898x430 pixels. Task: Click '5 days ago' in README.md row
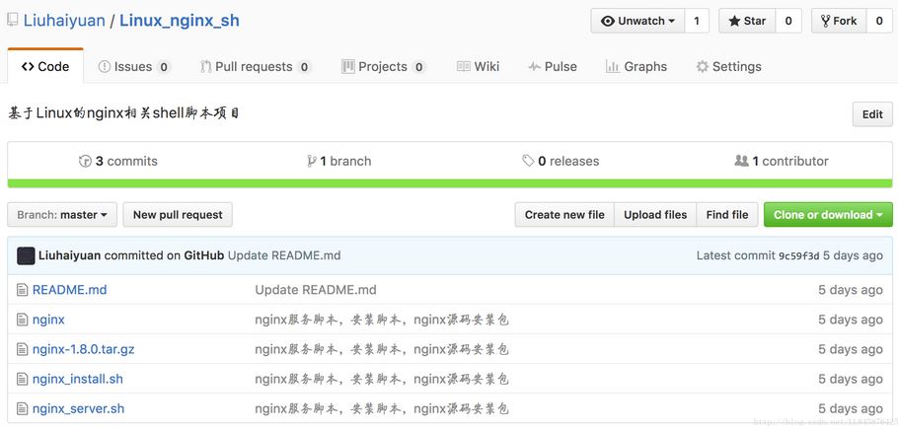pos(851,290)
